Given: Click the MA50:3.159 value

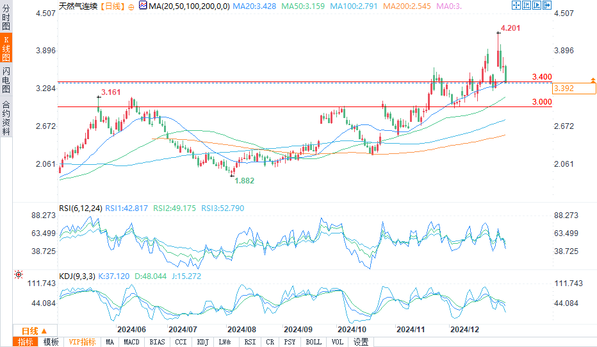Looking at the screenshot, I should [x=303, y=6].
